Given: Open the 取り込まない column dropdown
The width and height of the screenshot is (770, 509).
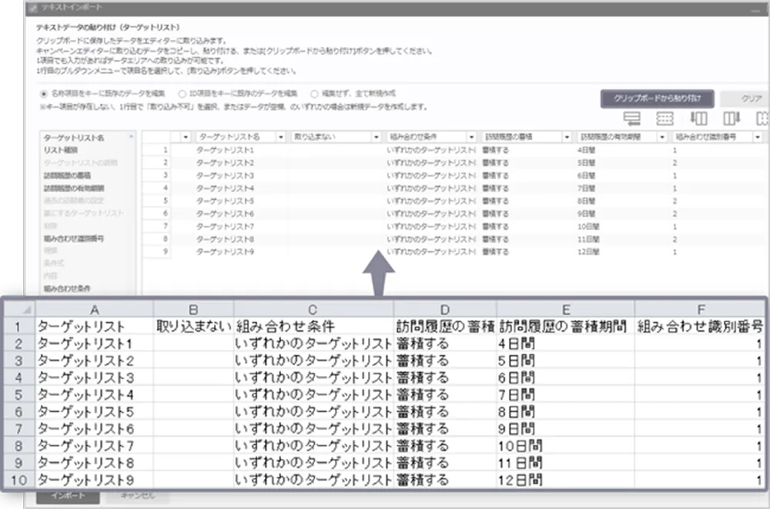Looking at the screenshot, I should click(x=376, y=136).
